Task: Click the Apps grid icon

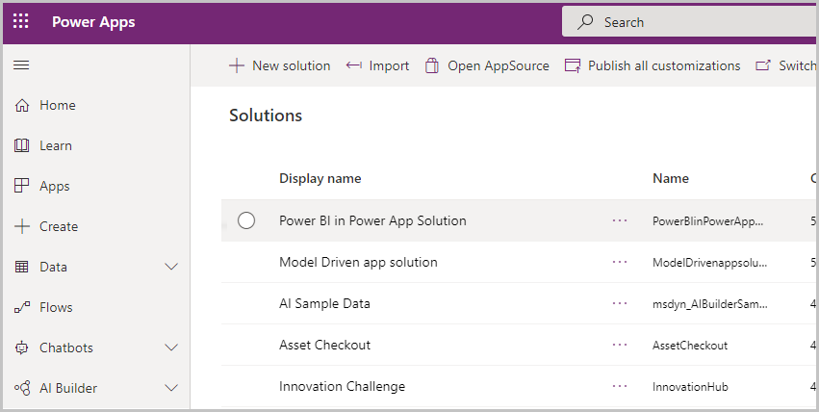Action: 22,186
